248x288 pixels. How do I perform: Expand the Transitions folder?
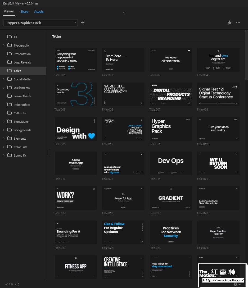4,121
